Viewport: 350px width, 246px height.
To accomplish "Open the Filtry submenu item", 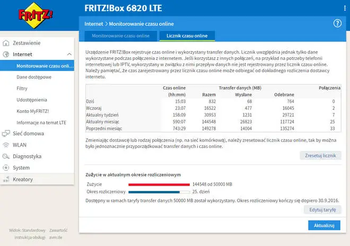I will click(22, 89).
